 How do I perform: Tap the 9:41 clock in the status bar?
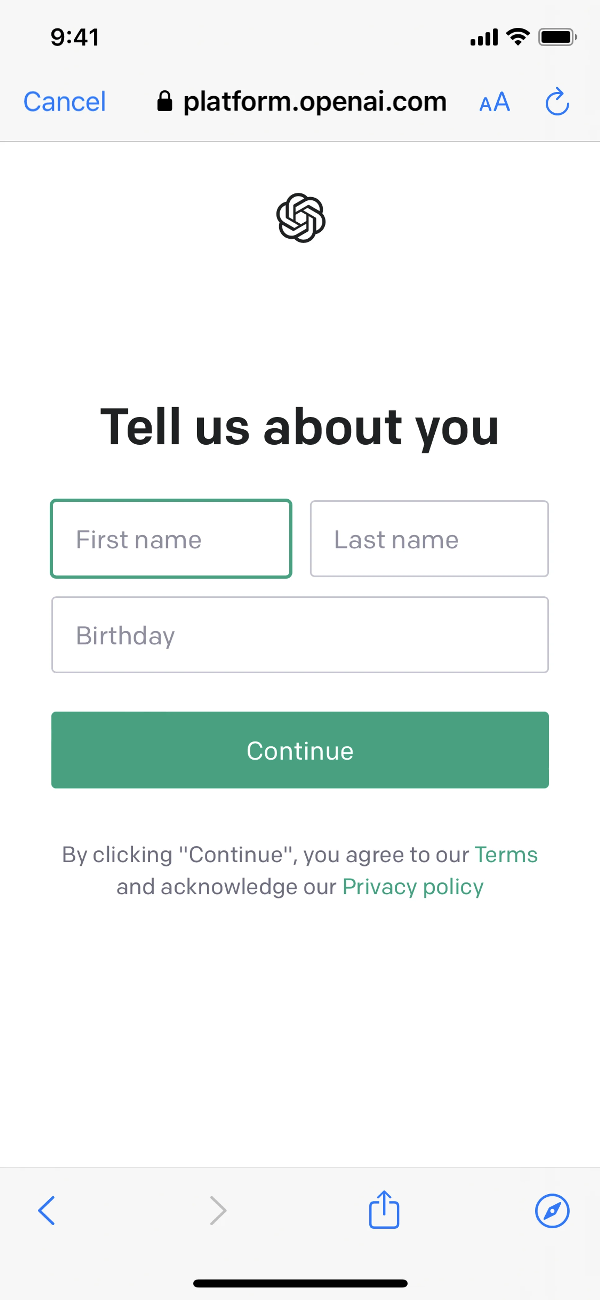click(x=75, y=37)
